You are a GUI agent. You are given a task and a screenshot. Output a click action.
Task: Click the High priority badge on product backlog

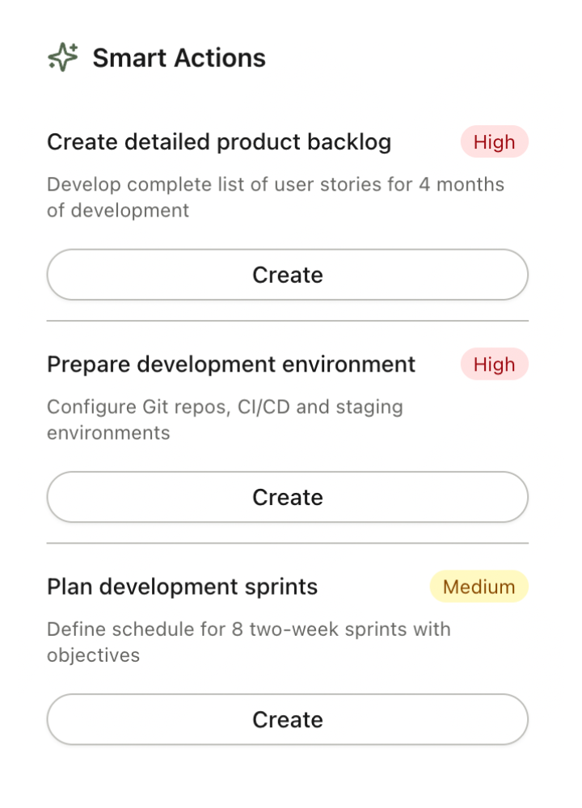pyautogui.click(x=494, y=142)
